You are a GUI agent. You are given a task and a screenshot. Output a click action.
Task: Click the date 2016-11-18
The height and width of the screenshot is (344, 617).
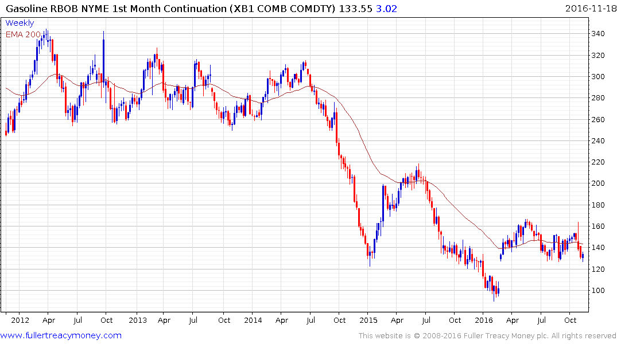click(591, 8)
